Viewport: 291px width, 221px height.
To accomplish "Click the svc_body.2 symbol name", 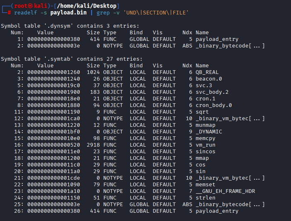I will pyautogui.click(x=212, y=92).
